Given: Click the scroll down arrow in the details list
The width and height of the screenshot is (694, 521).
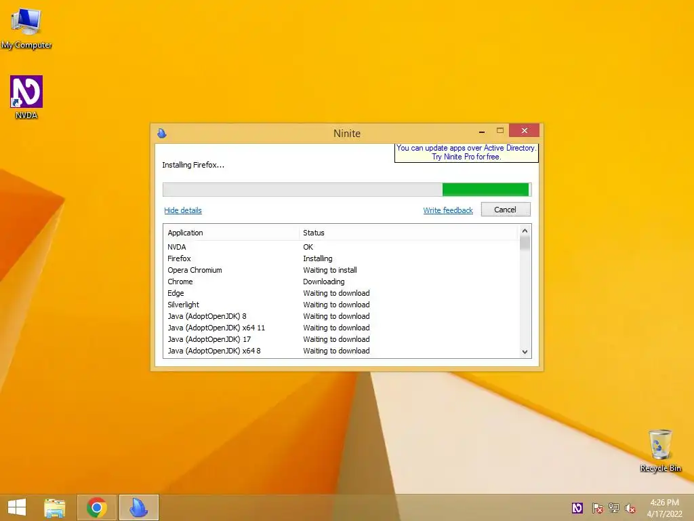Looking at the screenshot, I should [525, 352].
